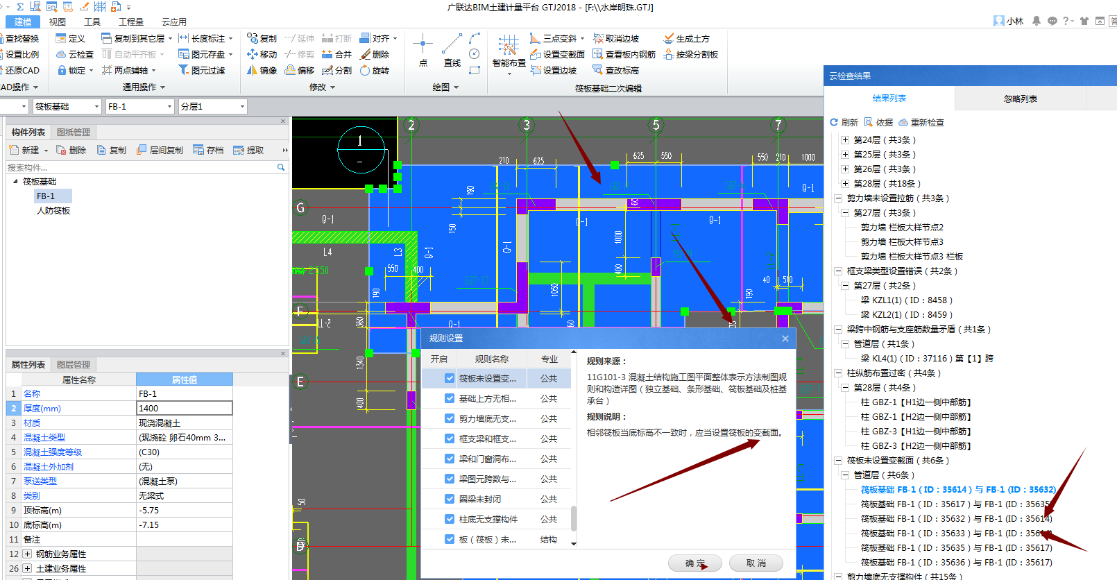Switch to 图层管理 tab
The height and width of the screenshot is (580, 1117).
(74, 364)
